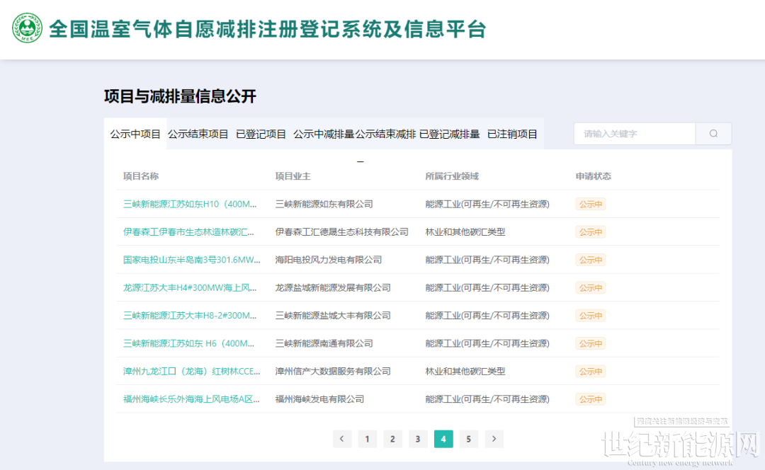Focus the keyword search input field

[635, 134]
